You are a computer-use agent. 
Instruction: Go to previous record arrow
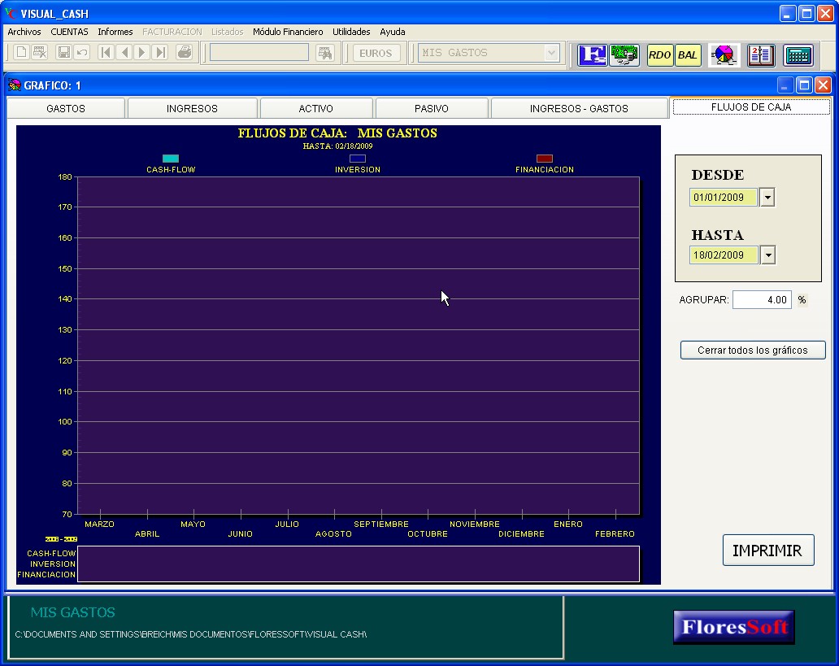[124, 53]
